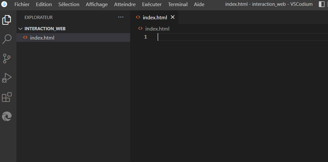The height and width of the screenshot is (162, 328).
Task: Open the Edge browser tools icon
Action: [7, 116]
